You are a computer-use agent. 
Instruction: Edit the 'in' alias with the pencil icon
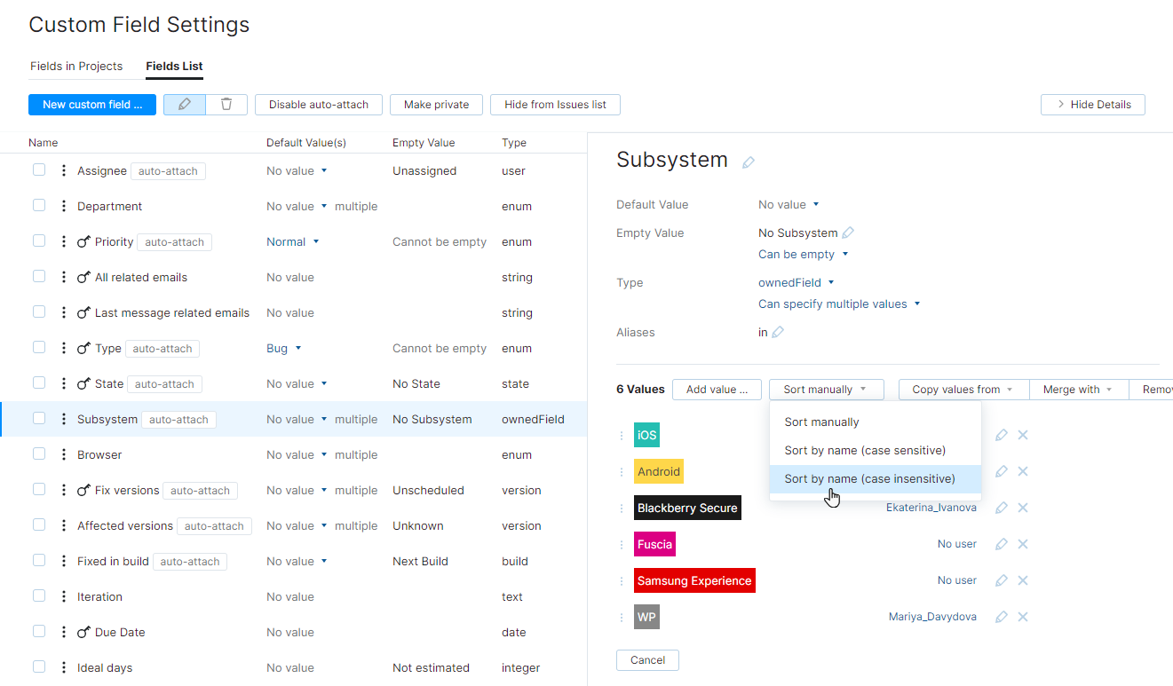(x=780, y=332)
